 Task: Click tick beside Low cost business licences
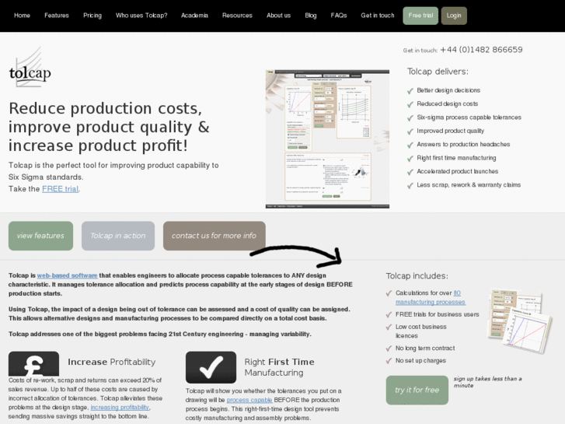click(x=389, y=327)
